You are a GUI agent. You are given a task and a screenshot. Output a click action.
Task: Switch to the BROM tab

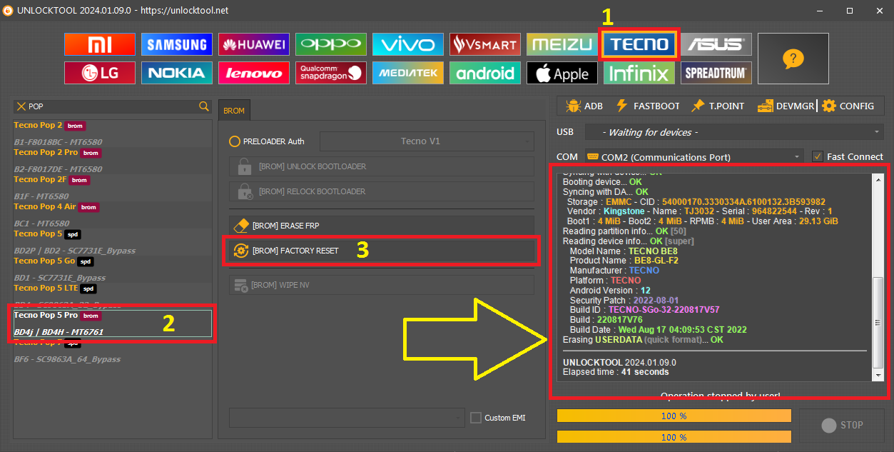(234, 111)
